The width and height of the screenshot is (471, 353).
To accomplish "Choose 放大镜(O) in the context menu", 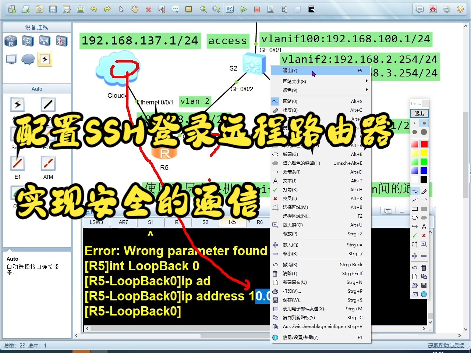I will [321, 225].
